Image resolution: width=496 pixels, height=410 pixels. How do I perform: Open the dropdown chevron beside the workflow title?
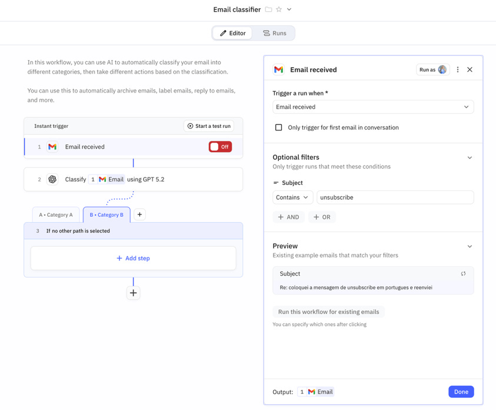[x=289, y=9]
